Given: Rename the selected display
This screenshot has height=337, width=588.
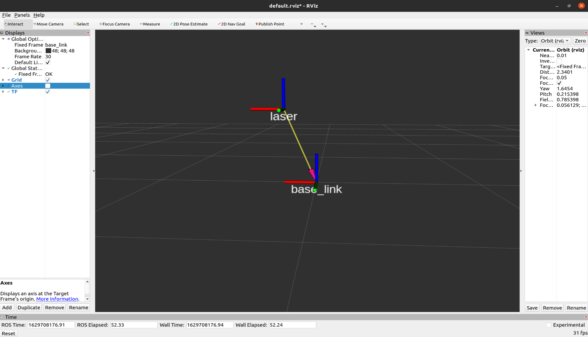Looking at the screenshot, I should (x=78, y=308).
